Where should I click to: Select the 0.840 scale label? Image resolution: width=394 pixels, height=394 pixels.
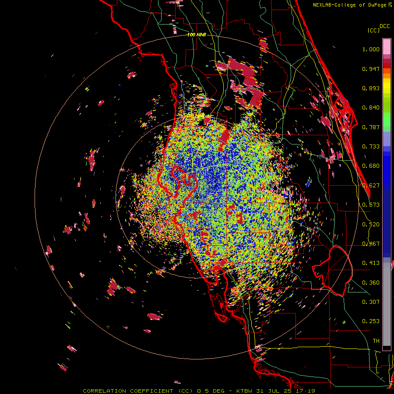point(371,108)
